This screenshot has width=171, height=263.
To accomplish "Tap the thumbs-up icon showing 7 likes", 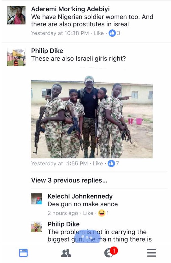I will click(x=111, y=163).
